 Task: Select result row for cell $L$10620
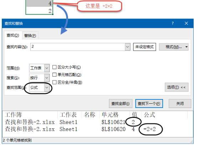pyautogui.click(x=98, y=129)
